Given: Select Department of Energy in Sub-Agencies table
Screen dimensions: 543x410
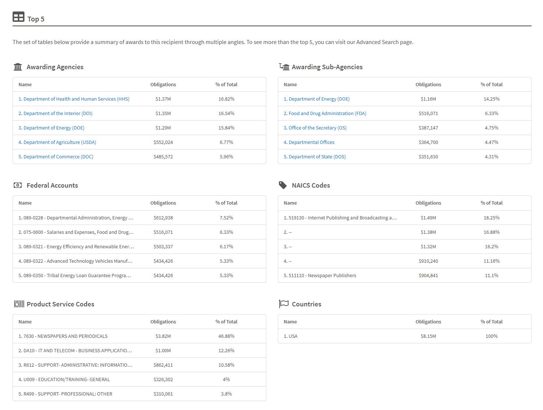Looking at the screenshot, I should point(316,99).
